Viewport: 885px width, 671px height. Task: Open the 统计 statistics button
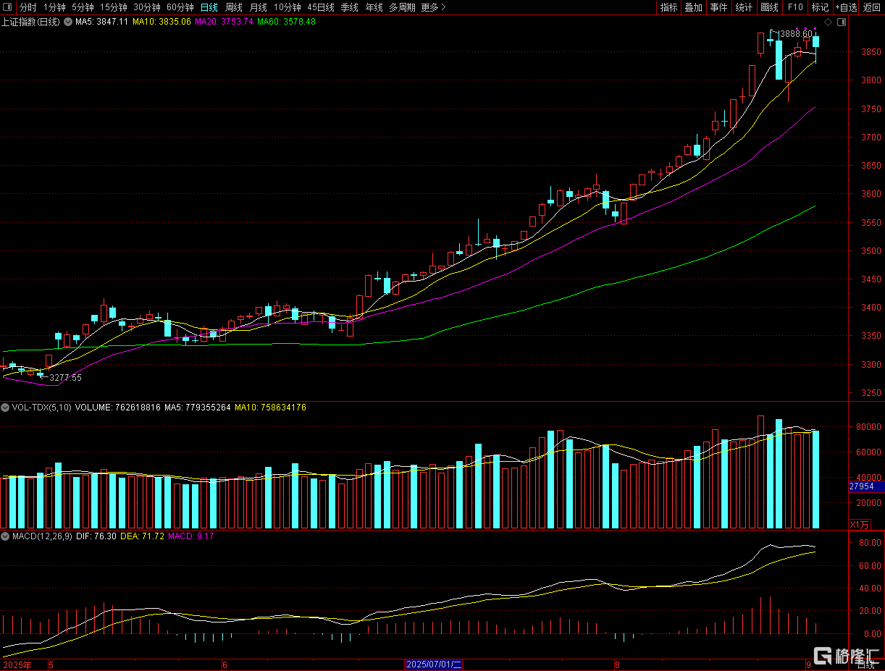click(x=744, y=7)
